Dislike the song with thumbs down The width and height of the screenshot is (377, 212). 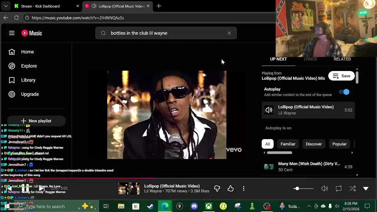[x=217, y=188]
